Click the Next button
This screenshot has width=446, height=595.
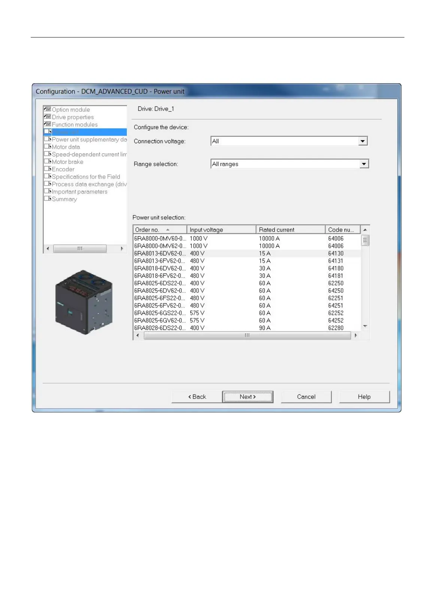[248, 397]
